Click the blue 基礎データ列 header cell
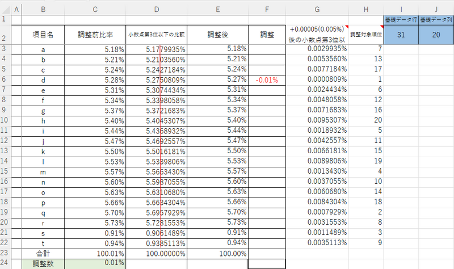This screenshot has width=454, height=269. [436, 19]
